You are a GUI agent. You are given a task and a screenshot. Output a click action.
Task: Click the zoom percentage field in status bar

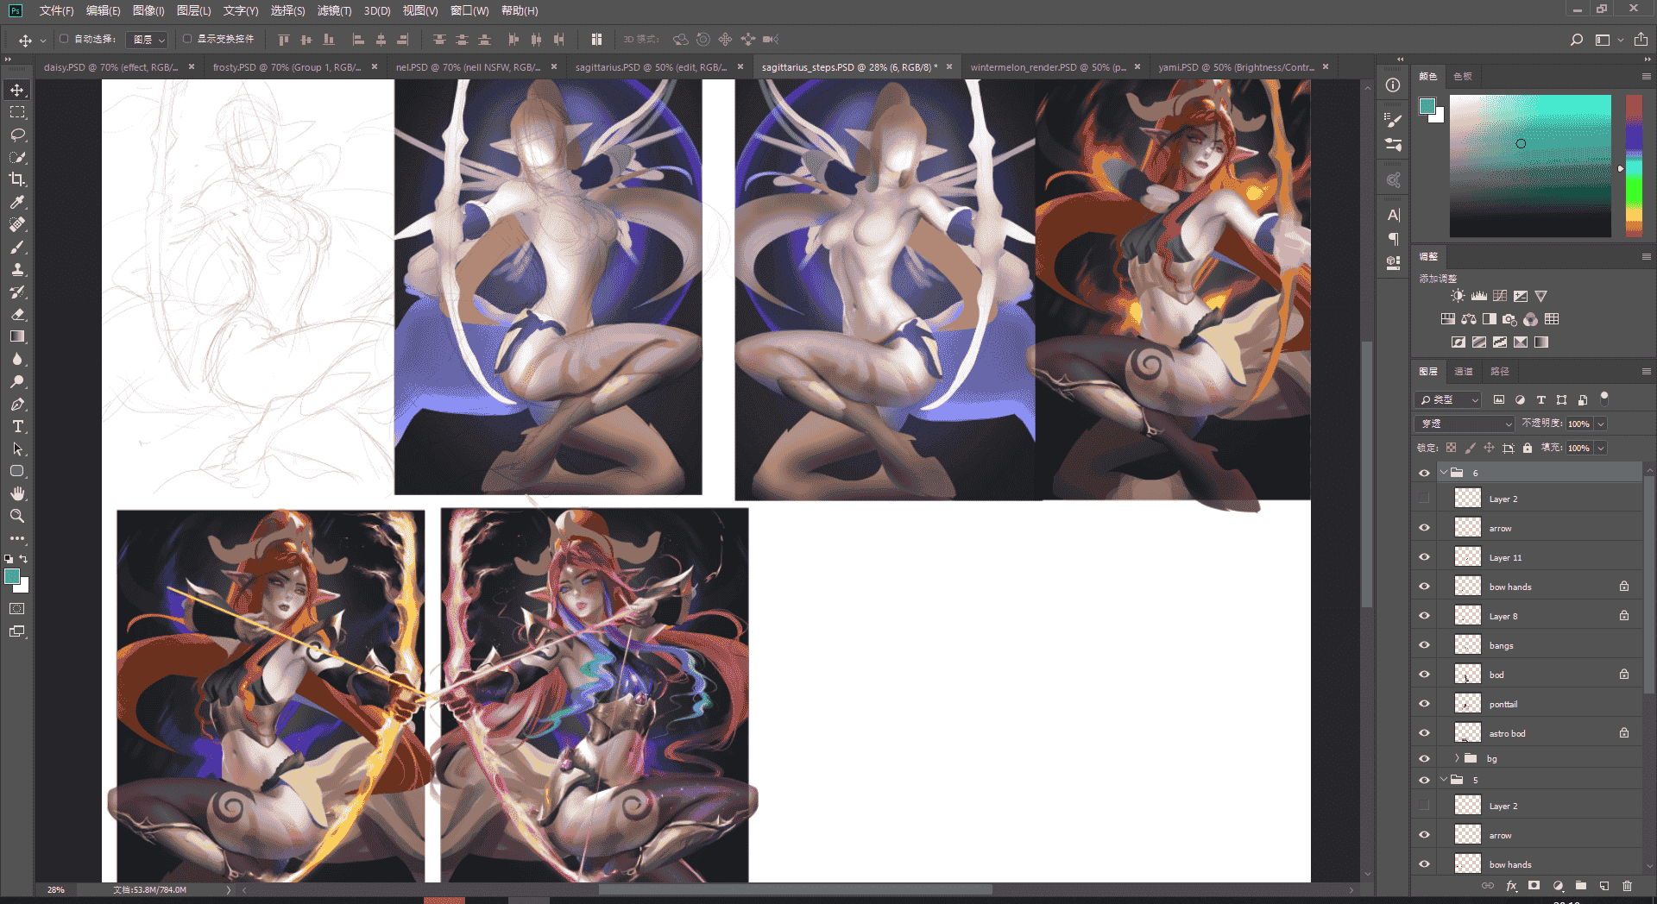tap(56, 889)
